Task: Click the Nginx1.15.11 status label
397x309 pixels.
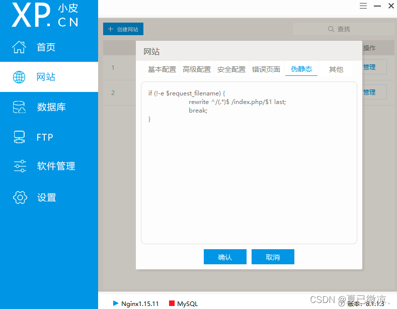Action: [140, 303]
